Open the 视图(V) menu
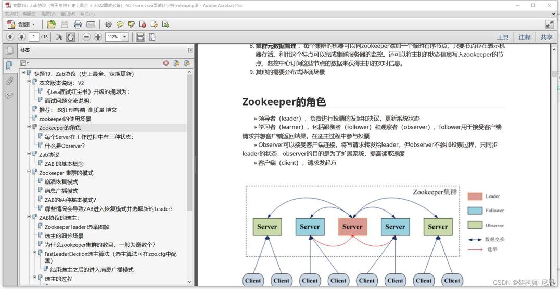This screenshot has height=289, width=560. click(x=48, y=14)
